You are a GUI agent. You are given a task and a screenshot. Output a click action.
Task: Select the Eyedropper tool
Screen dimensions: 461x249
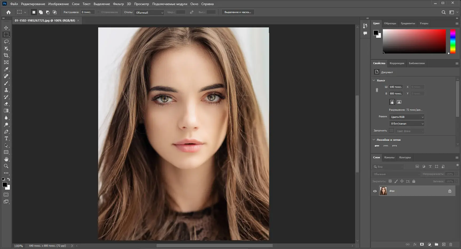[6, 69]
